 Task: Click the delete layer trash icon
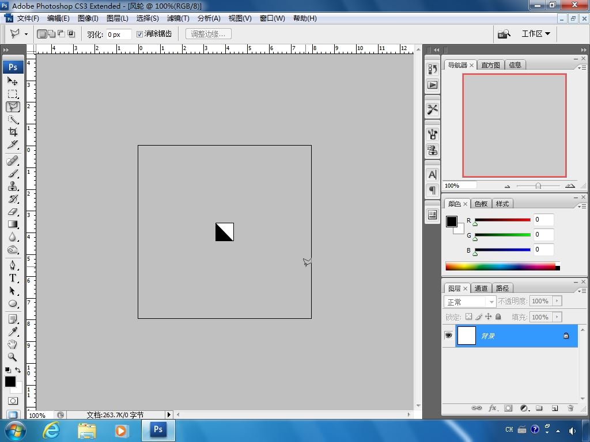[x=570, y=408]
